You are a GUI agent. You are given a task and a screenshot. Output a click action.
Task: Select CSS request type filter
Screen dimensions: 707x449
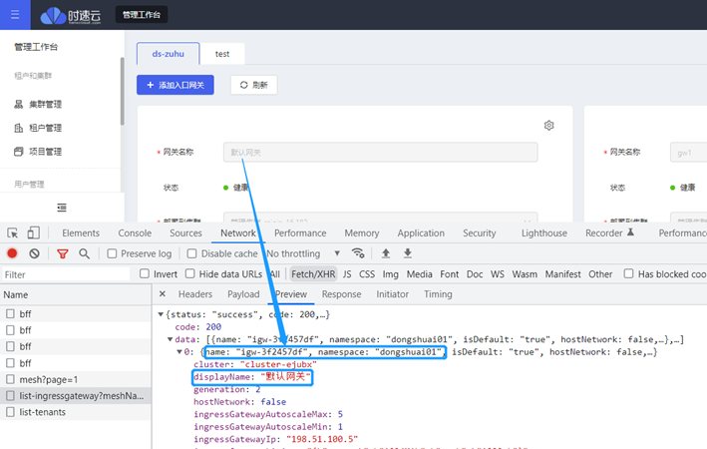tap(367, 274)
